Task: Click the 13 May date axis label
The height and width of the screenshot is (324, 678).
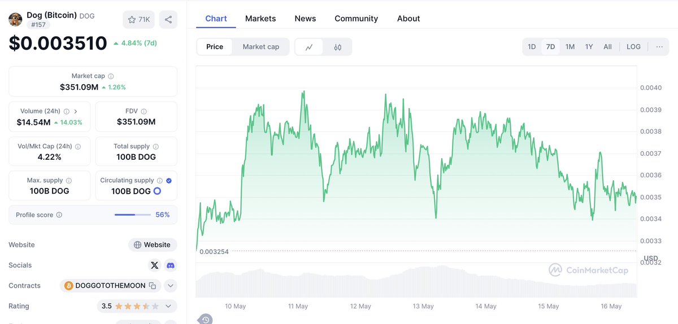Action: [x=423, y=307]
